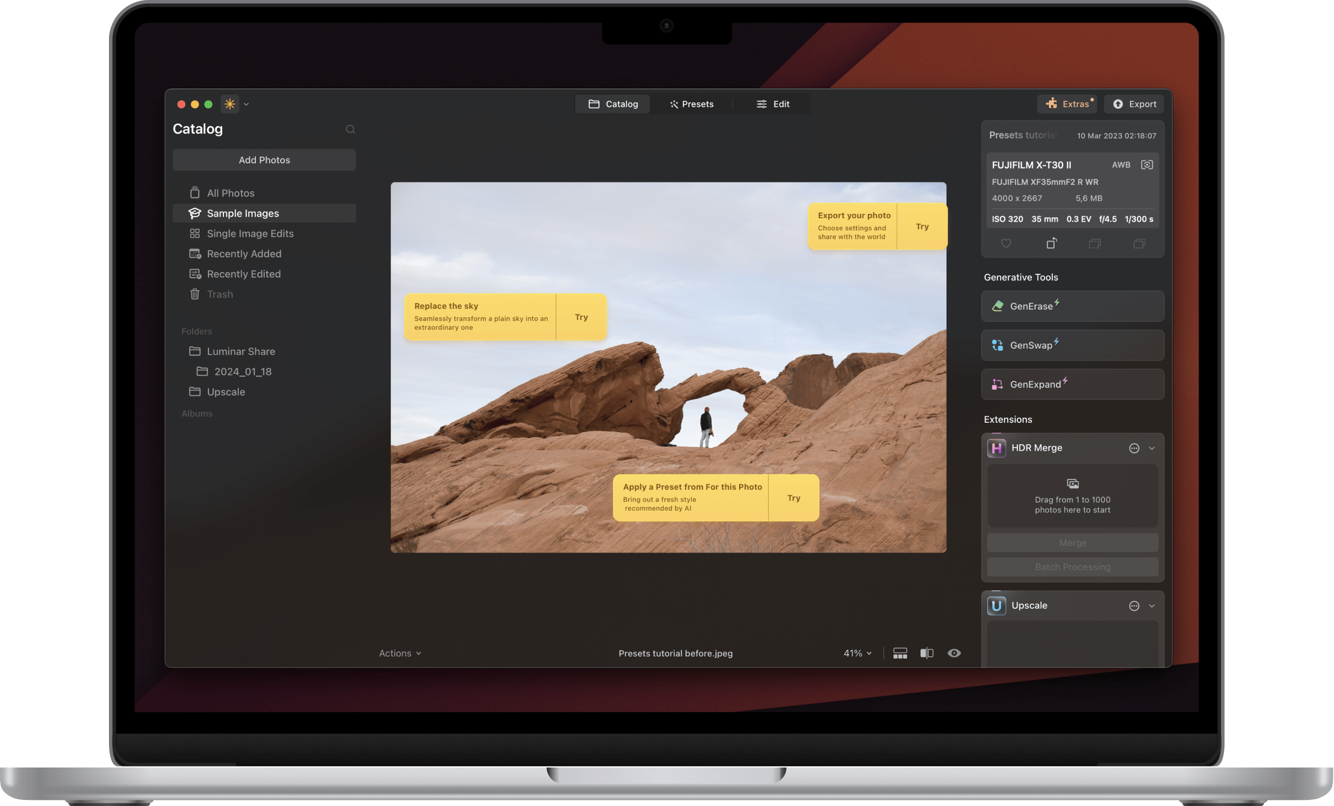Select the GenErase generative tool
This screenshot has height=806, width=1334.
(x=1071, y=306)
